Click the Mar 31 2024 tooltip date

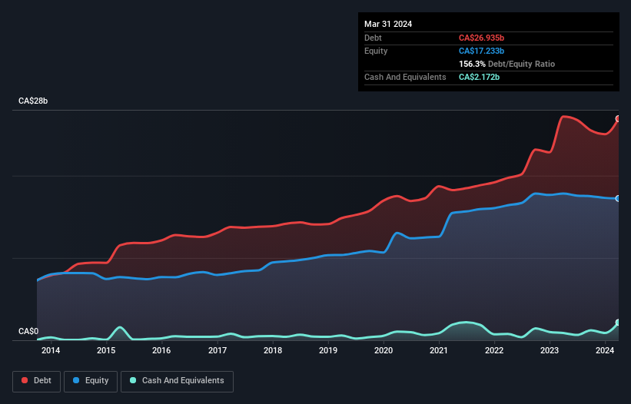(x=388, y=24)
